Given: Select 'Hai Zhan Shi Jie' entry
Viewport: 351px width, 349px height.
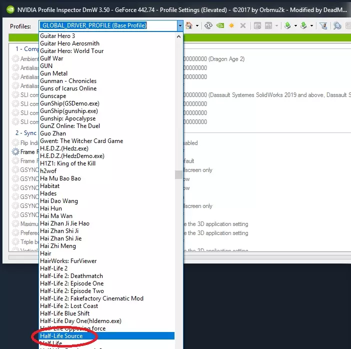Looking at the screenshot, I should click(x=107, y=238).
